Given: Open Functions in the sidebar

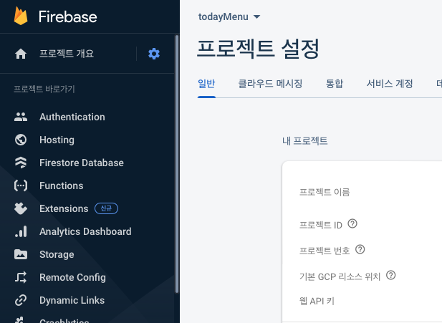Looking at the screenshot, I should [62, 185].
